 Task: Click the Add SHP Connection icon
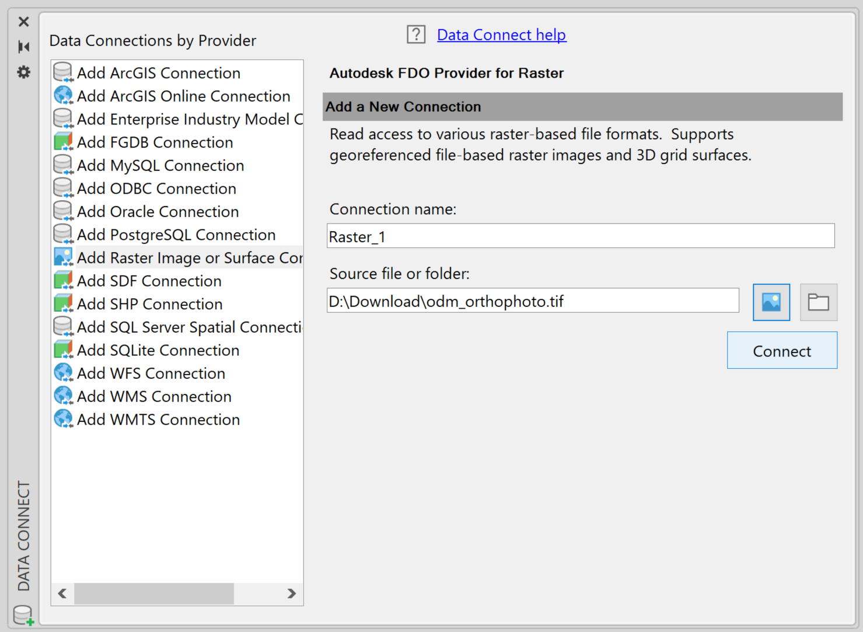[63, 303]
